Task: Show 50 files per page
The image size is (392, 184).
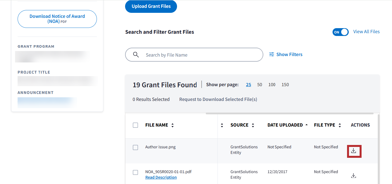Action: point(260,85)
